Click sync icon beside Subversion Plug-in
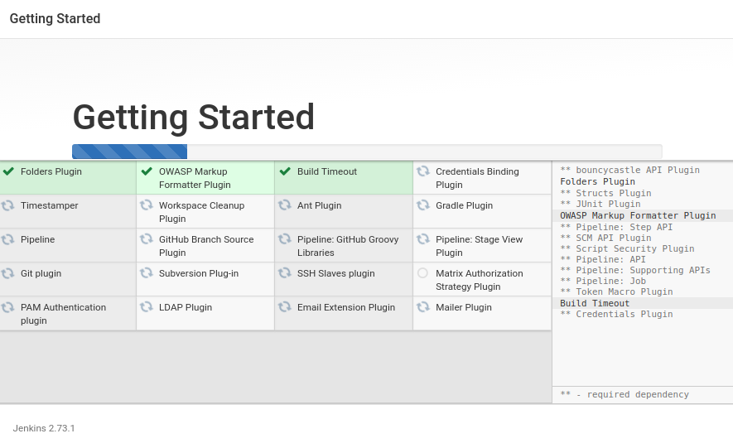Viewport: 733px width, 448px height. 147,273
